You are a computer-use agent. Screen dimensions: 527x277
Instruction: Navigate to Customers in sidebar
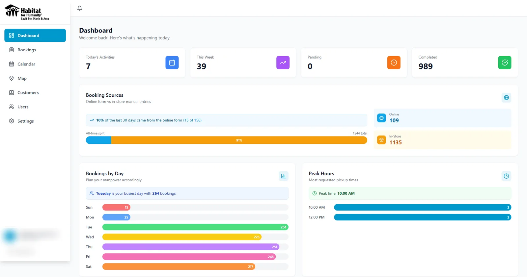(x=35, y=92)
